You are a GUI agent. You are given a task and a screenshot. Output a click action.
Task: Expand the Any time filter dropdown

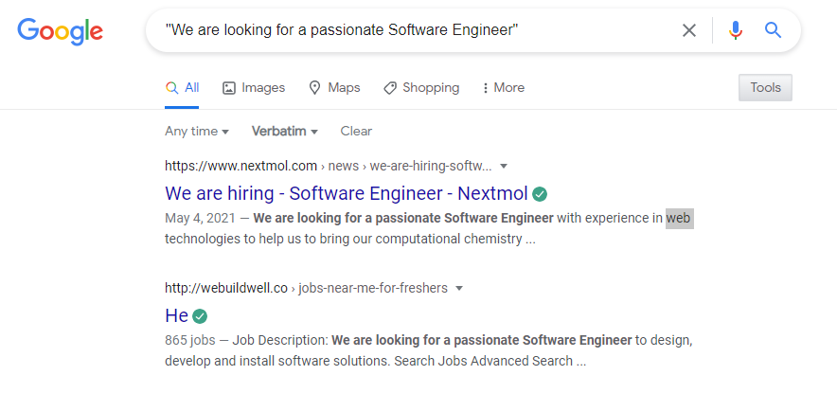[197, 132]
